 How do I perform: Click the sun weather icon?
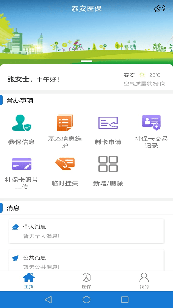tap(142, 75)
